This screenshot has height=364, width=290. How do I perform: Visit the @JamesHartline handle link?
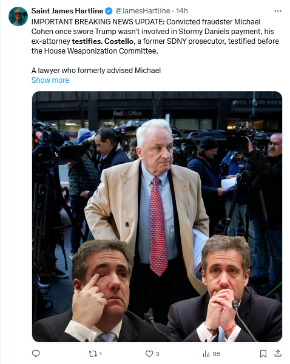tap(143, 11)
